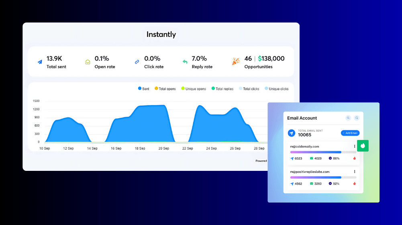This screenshot has width=402, height=225.
Task: Click the Instantly title heading
Action: 161,34
